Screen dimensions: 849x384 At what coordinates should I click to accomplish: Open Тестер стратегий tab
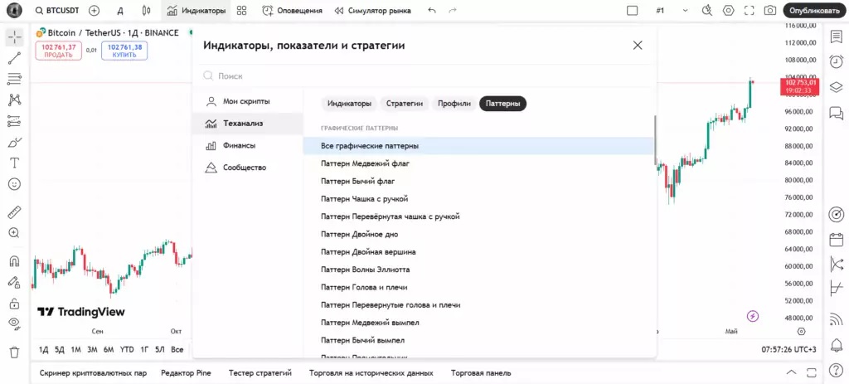(x=260, y=373)
